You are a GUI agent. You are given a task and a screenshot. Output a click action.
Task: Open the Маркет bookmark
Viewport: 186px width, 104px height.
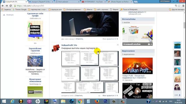[114, 10]
